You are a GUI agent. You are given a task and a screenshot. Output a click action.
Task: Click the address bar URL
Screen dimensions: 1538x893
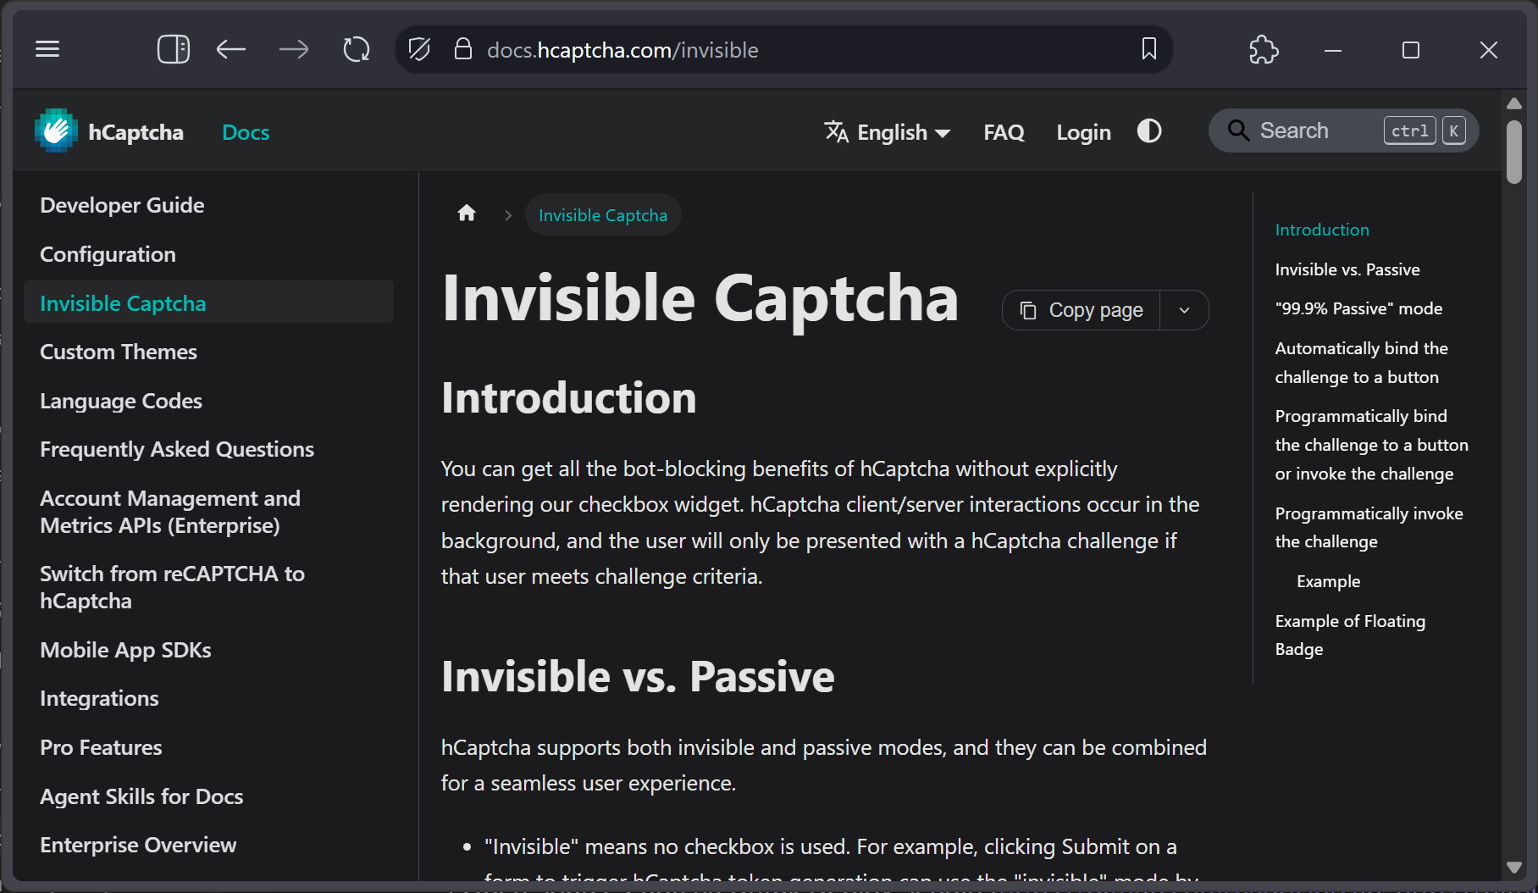(x=622, y=50)
